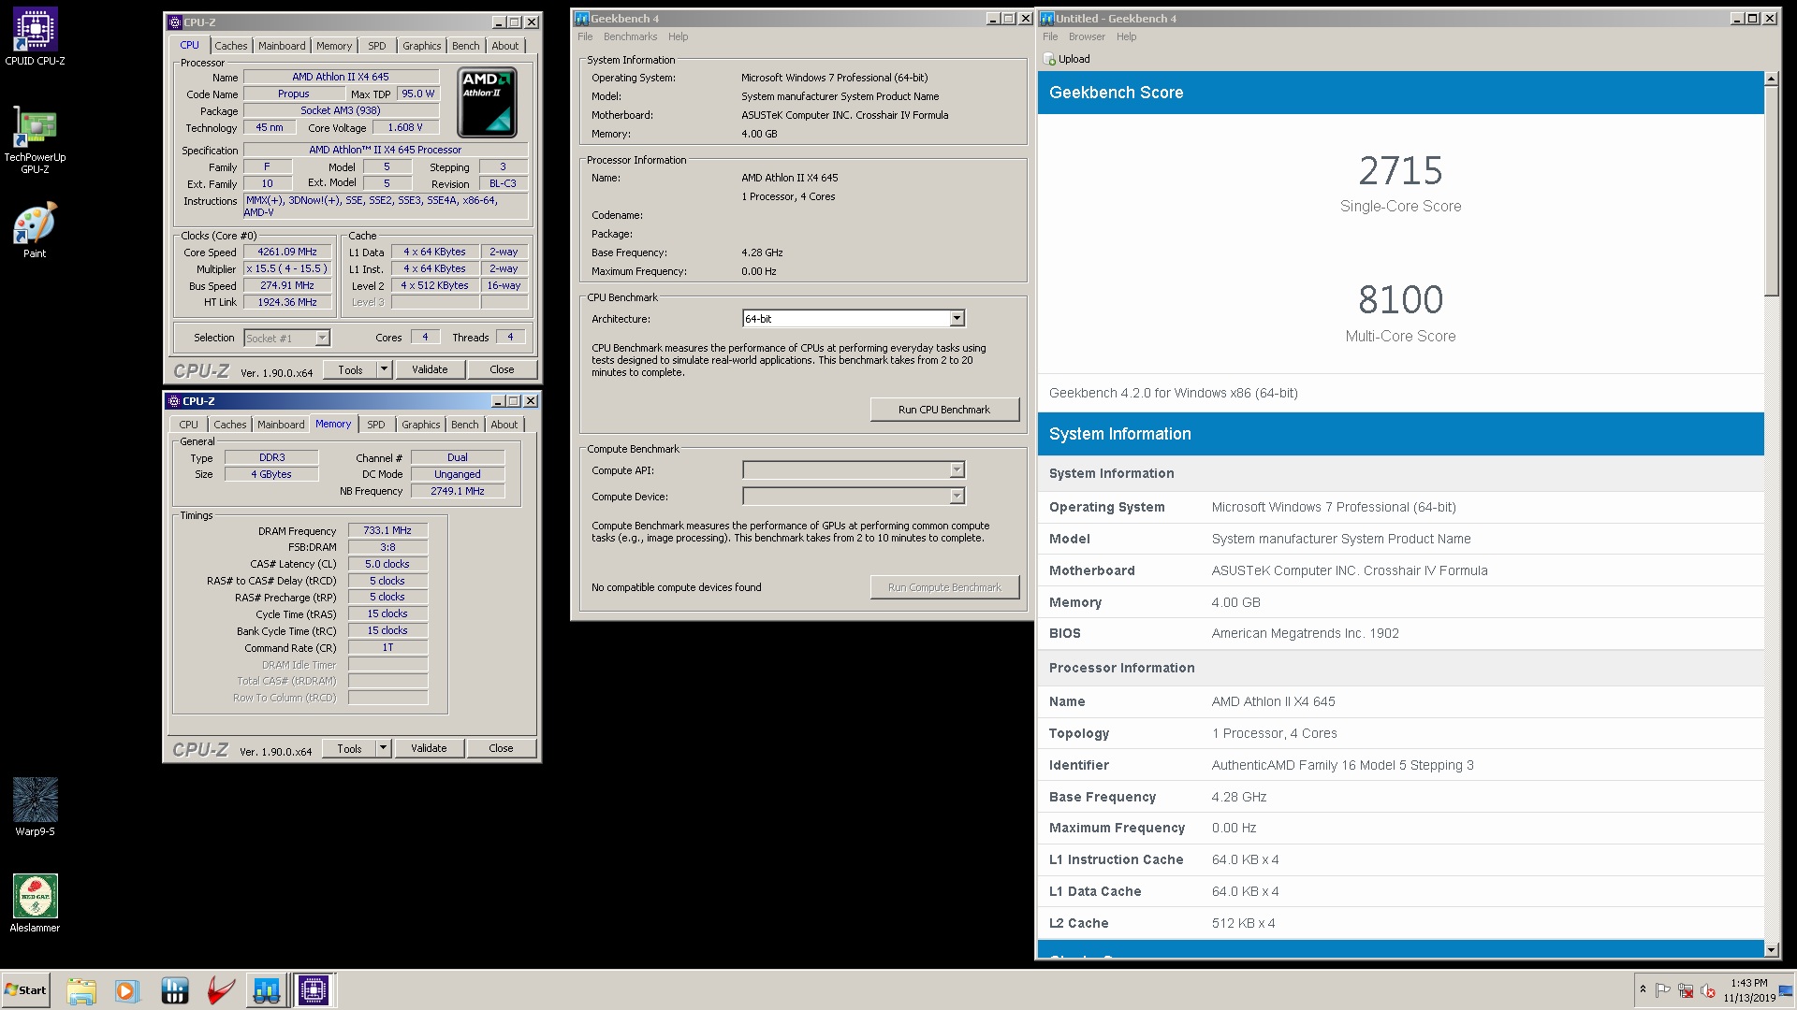Select the About tab in the top CPU-Z window
The height and width of the screenshot is (1010, 1797).
(505, 46)
